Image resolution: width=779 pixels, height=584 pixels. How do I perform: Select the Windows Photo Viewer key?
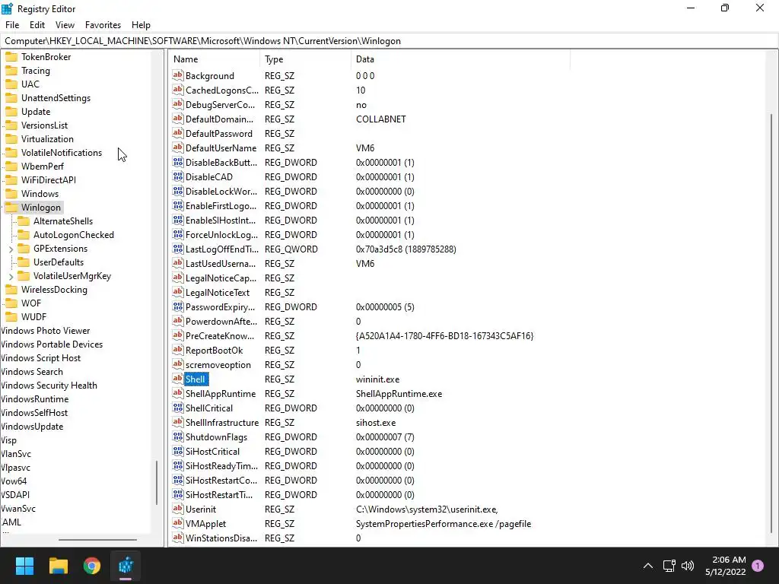(x=45, y=331)
